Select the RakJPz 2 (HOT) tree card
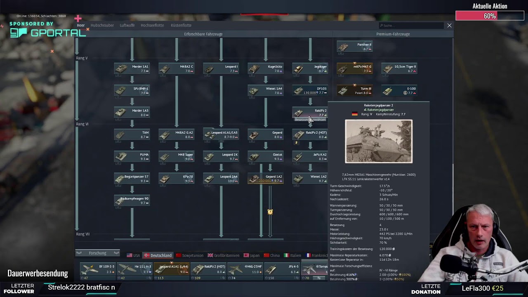The image size is (528, 297). (x=310, y=135)
